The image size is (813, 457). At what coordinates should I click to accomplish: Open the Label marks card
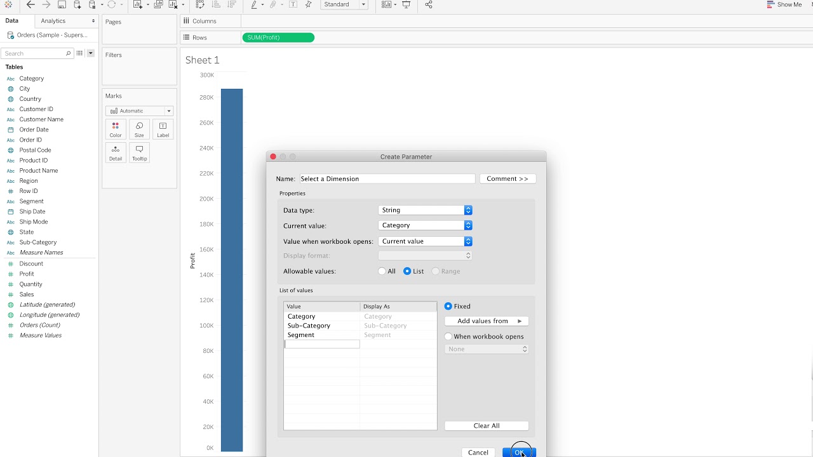click(x=163, y=129)
